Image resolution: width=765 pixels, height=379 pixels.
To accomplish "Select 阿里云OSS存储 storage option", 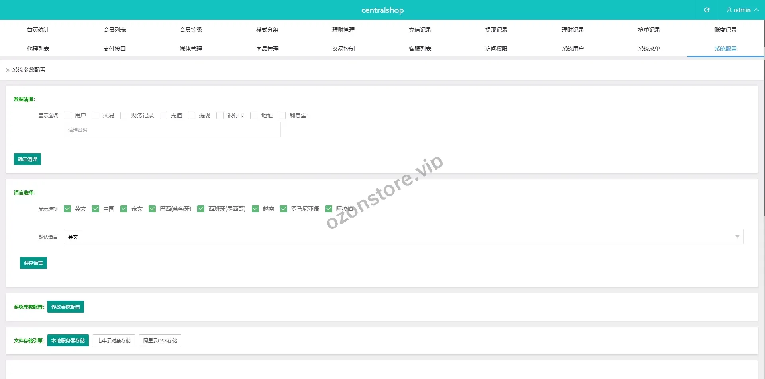I will (x=160, y=340).
